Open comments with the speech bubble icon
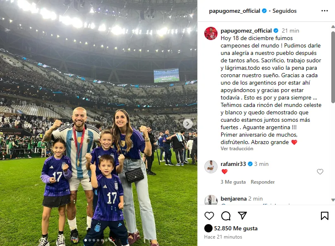 226,215
